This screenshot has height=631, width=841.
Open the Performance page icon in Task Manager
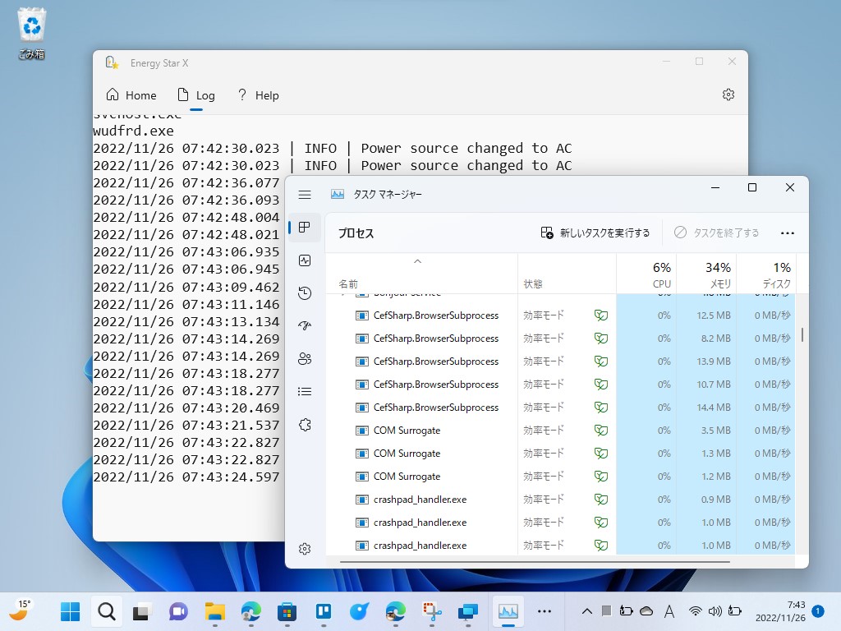[x=304, y=260]
